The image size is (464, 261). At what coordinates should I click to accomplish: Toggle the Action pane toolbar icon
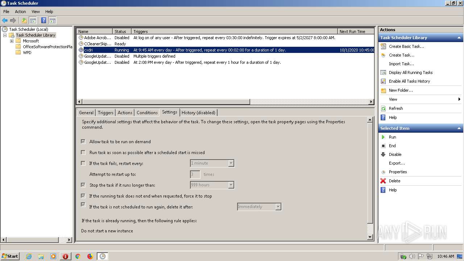point(52,20)
